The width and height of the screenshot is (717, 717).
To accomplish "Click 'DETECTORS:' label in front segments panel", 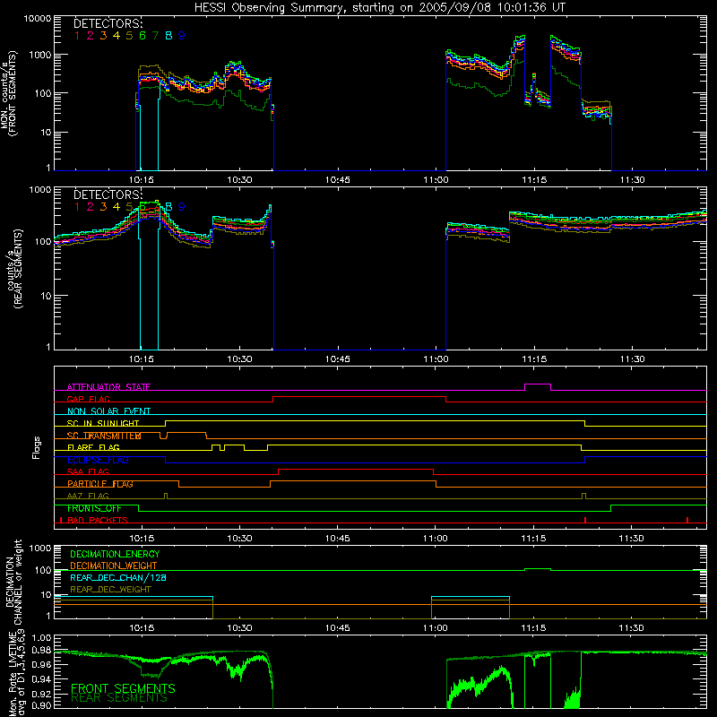I will (108, 23).
